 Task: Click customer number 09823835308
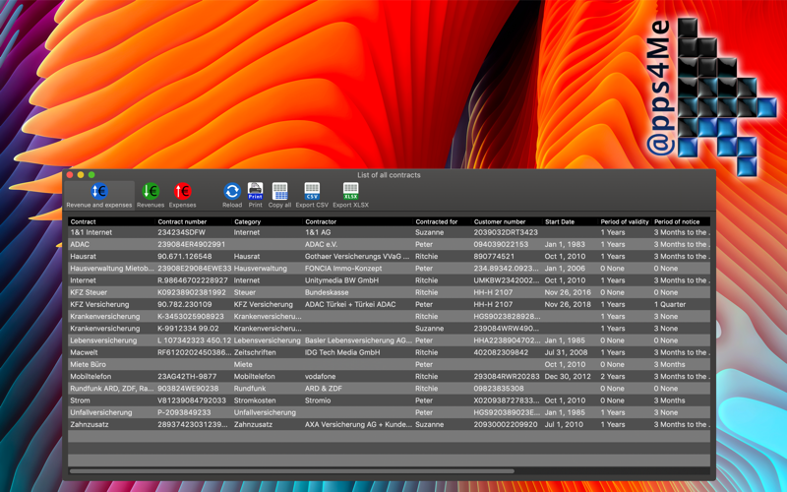(x=499, y=389)
